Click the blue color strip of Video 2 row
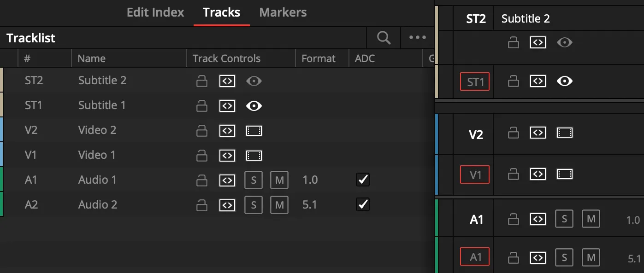The image size is (644, 273). point(1,130)
